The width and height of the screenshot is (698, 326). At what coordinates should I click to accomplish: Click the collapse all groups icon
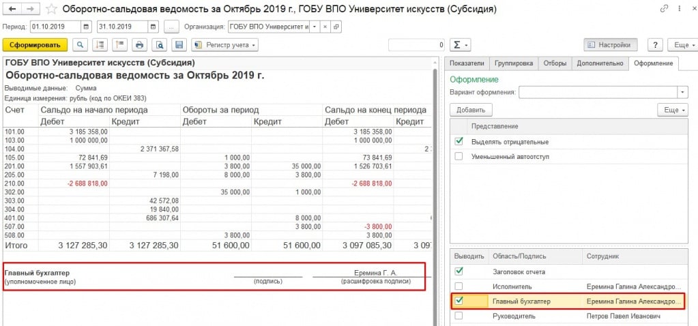(x=120, y=45)
